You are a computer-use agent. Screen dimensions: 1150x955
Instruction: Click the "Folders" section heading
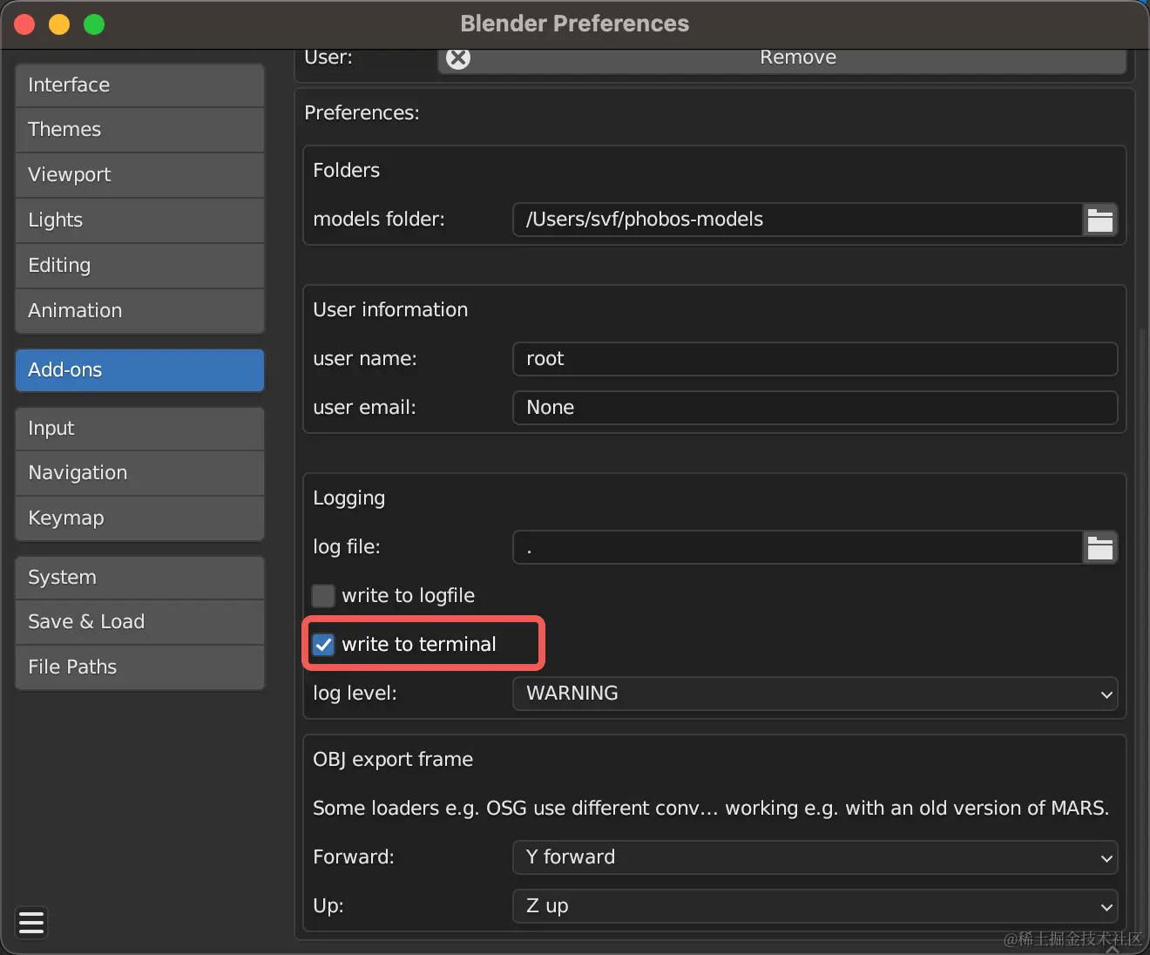[346, 171]
